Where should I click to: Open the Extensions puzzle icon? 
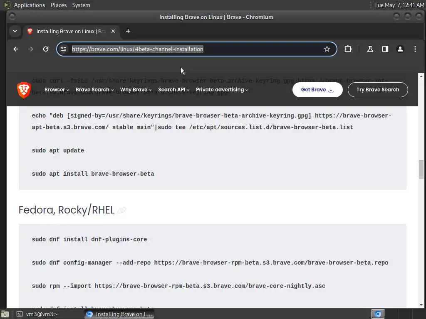[348, 49]
